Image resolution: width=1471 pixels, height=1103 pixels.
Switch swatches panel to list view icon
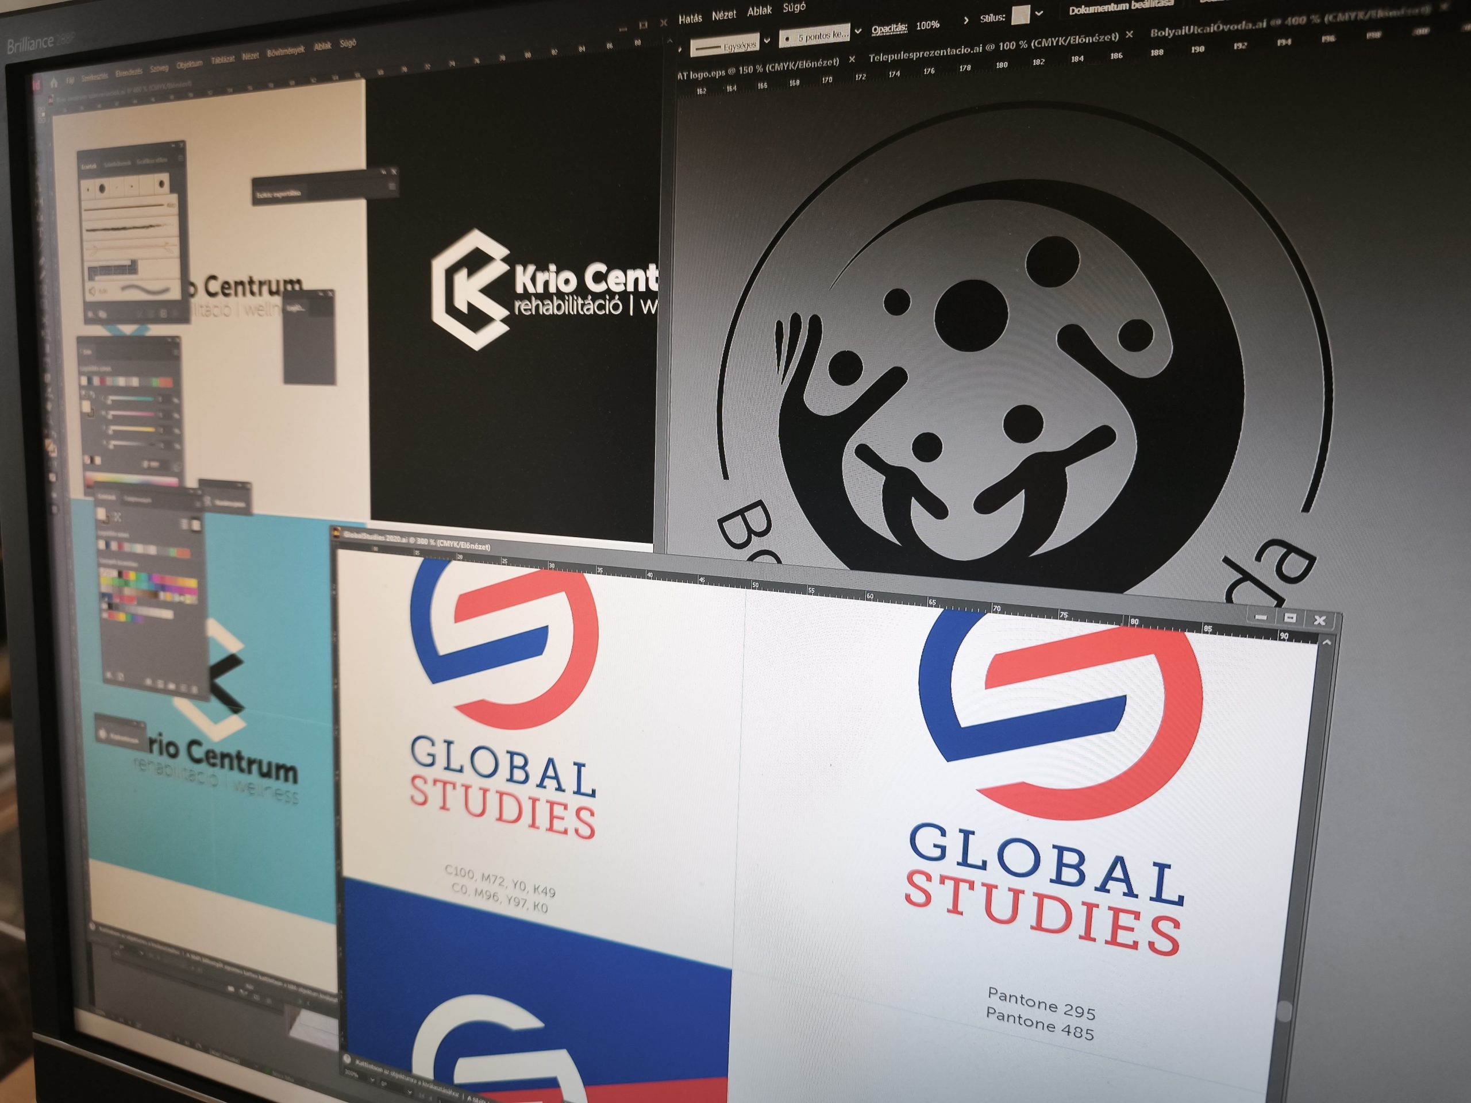click(x=186, y=524)
